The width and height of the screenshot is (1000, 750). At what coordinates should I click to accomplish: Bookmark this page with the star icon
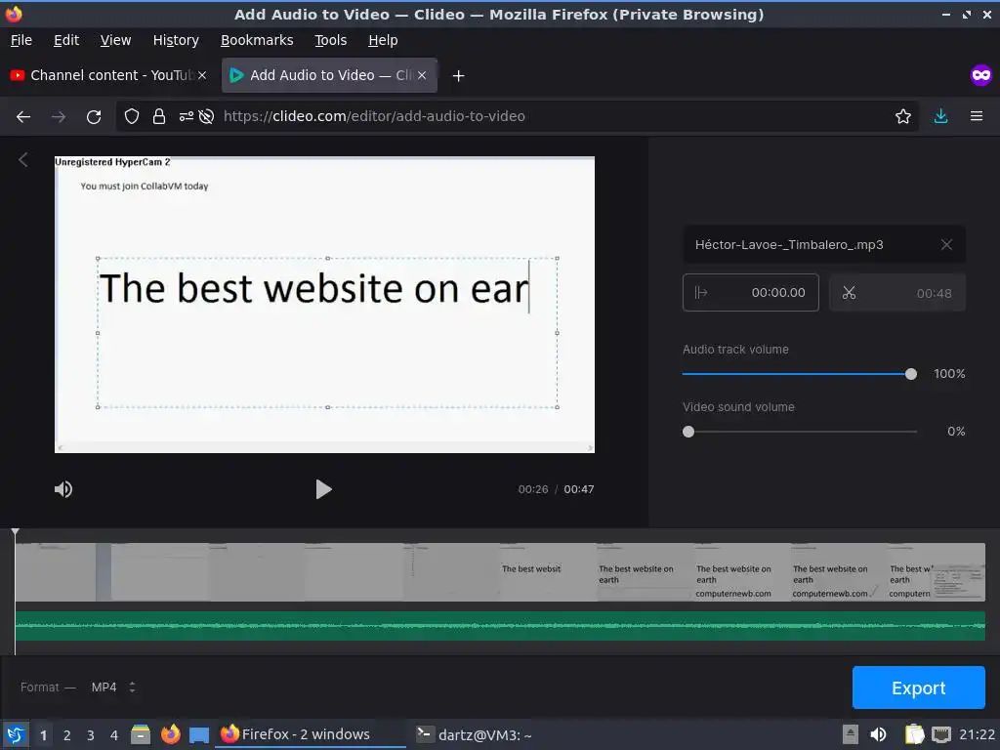[902, 116]
